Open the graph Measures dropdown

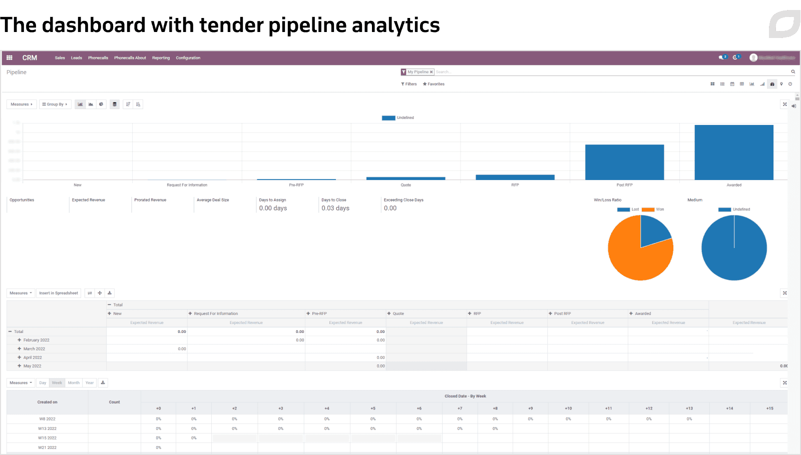tap(22, 104)
